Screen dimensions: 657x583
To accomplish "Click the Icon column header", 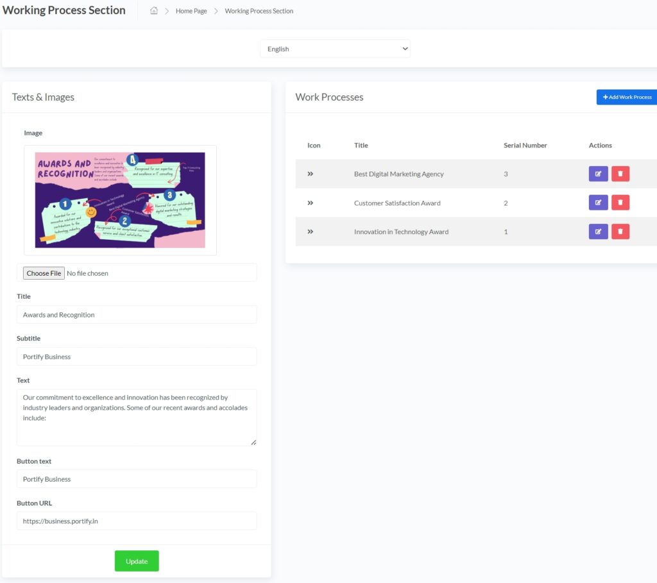I will (x=314, y=146).
